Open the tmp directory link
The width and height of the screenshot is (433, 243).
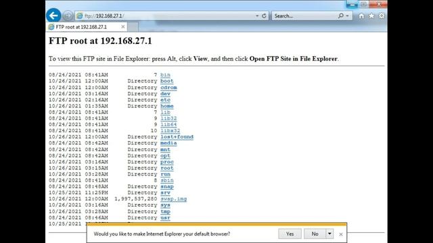(165, 211)
